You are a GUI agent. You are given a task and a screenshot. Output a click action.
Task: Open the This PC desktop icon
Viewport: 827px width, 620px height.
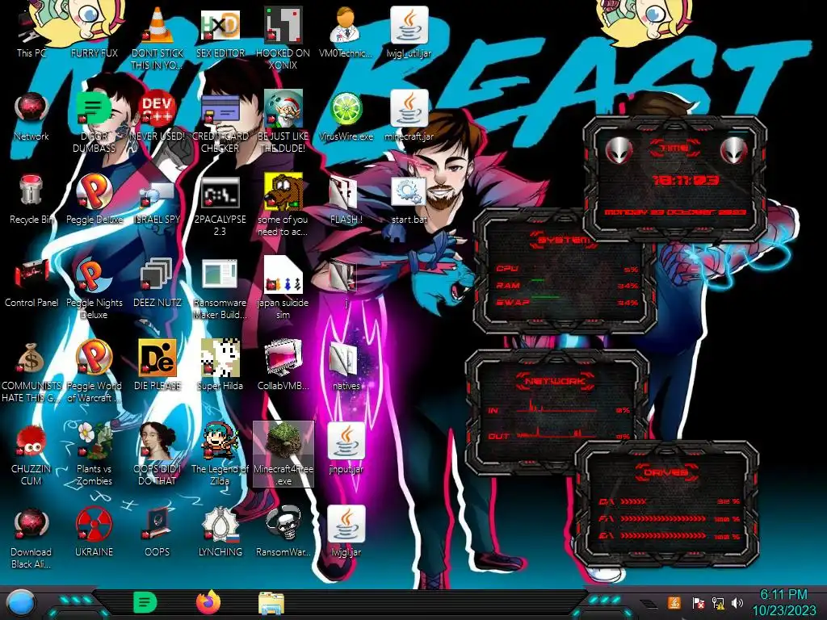pos(31,33)
